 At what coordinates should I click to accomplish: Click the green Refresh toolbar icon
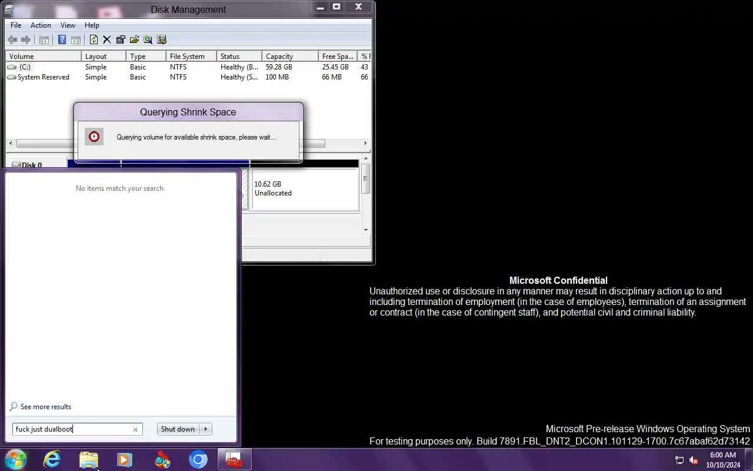(94, 40)
